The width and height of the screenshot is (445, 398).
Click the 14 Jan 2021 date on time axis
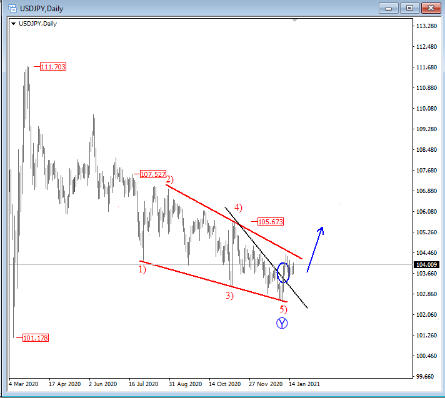coord(304,384)
